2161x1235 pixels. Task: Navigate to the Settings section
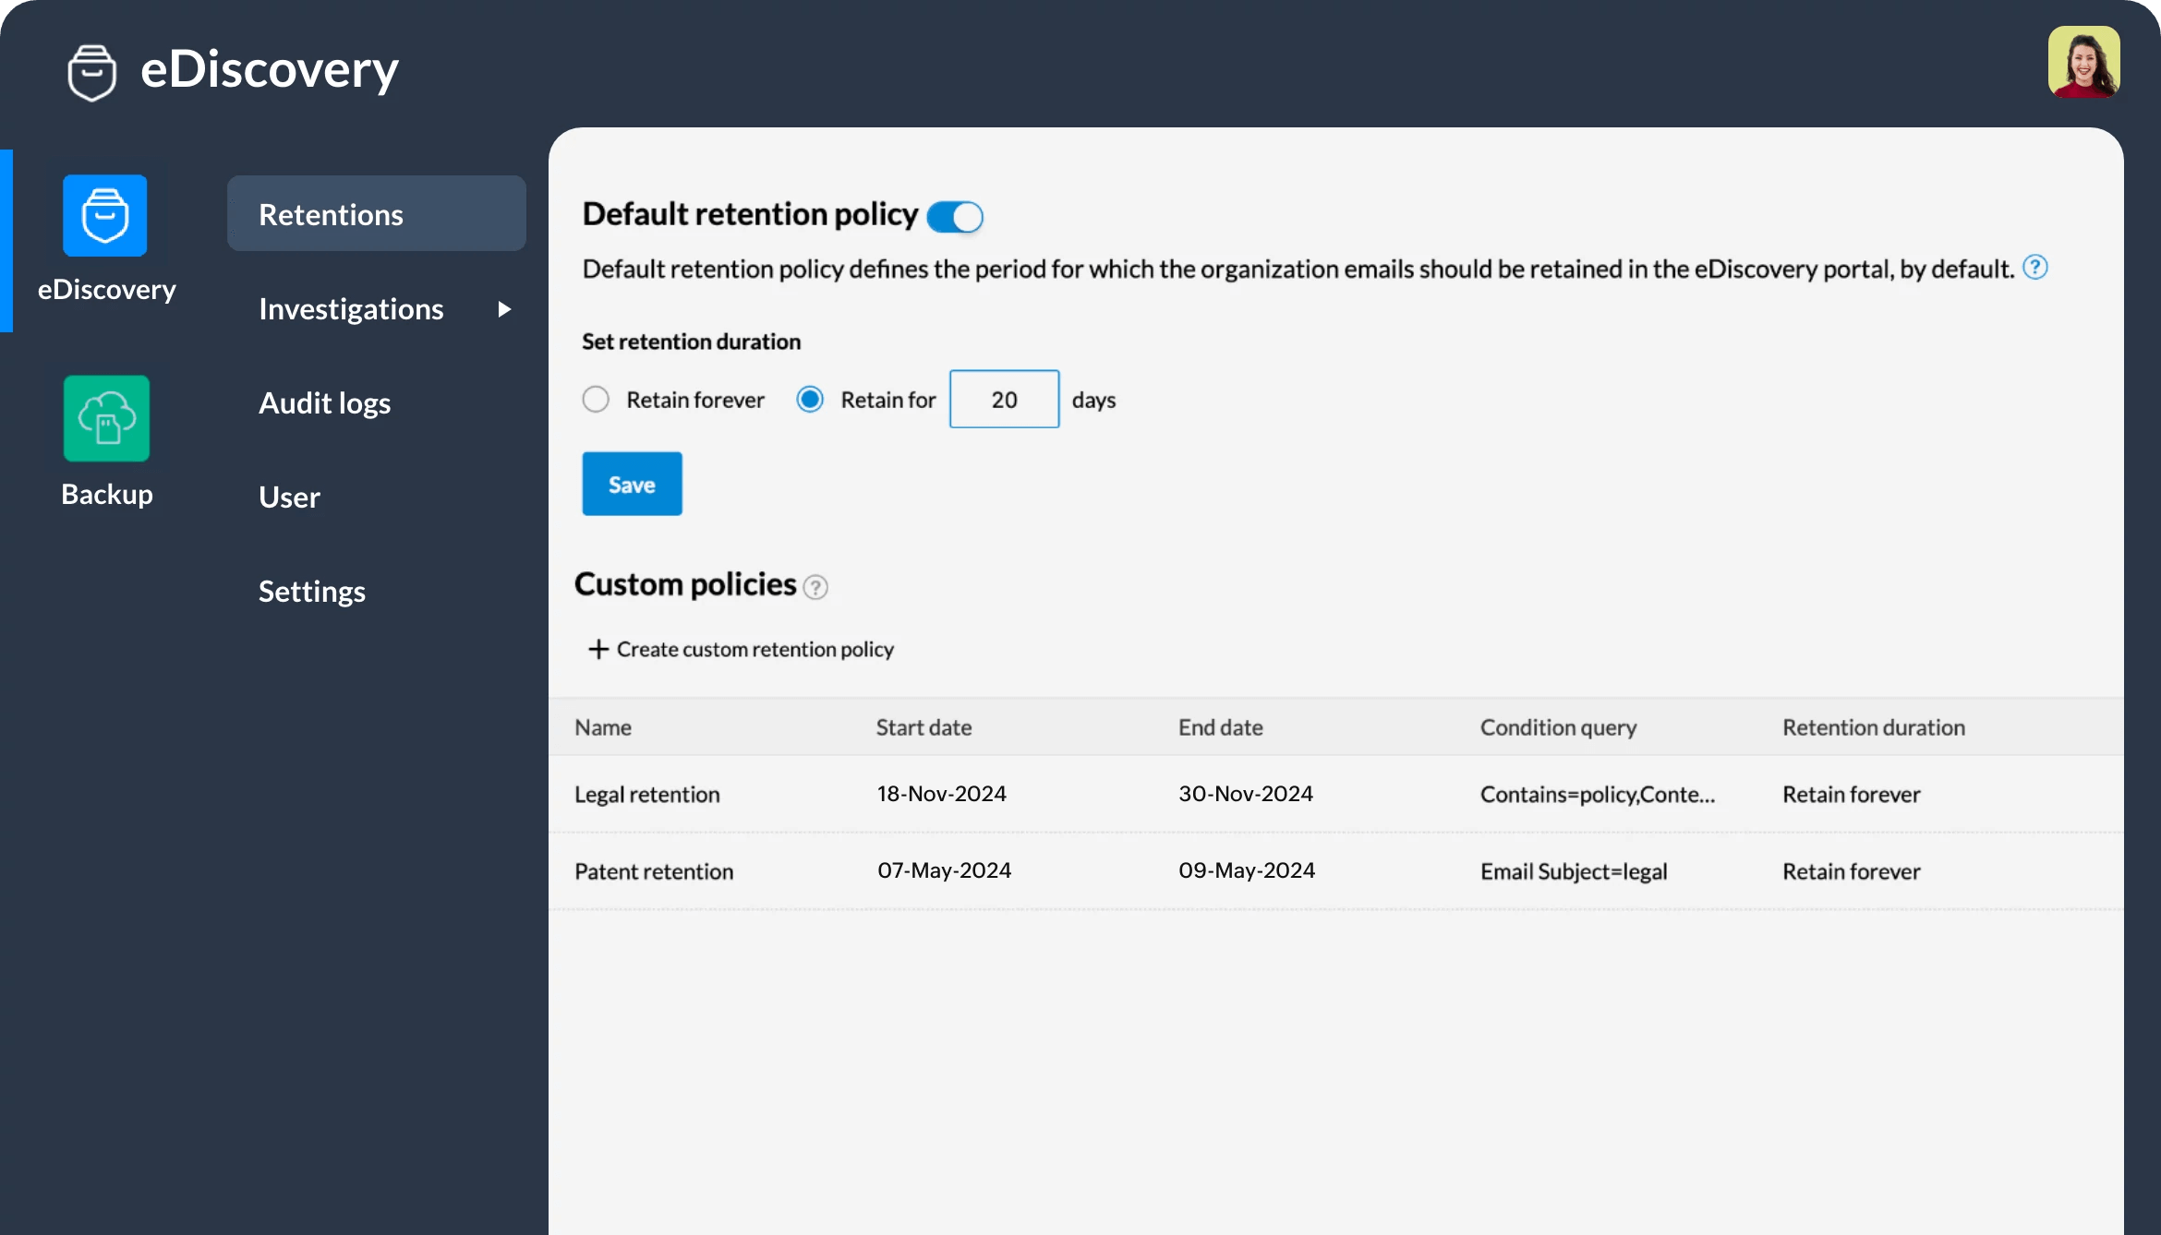pyautogui.click(x=313, y=590)
